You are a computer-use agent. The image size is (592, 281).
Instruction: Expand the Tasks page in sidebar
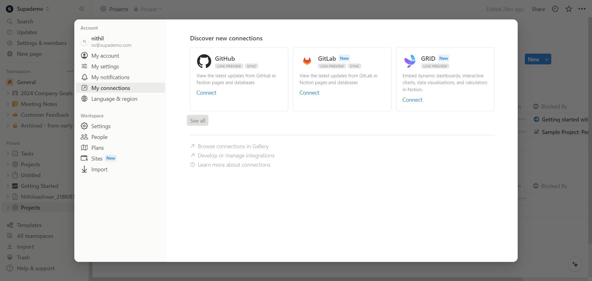click(8, 154)
